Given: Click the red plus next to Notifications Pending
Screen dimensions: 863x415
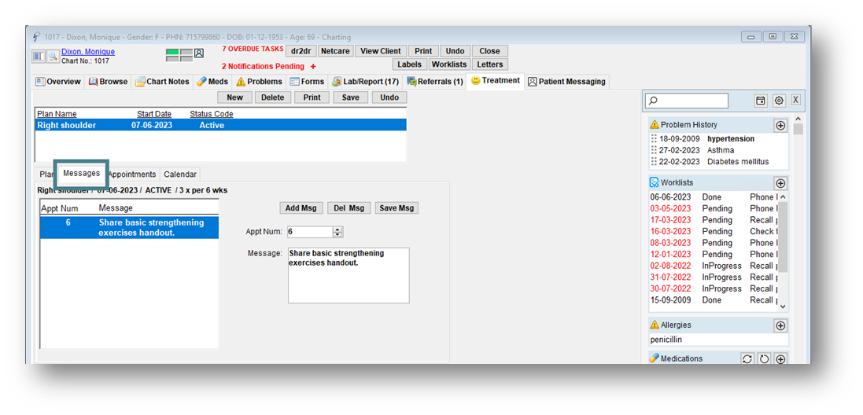Looking at the screenshot, I should (313, 67).
